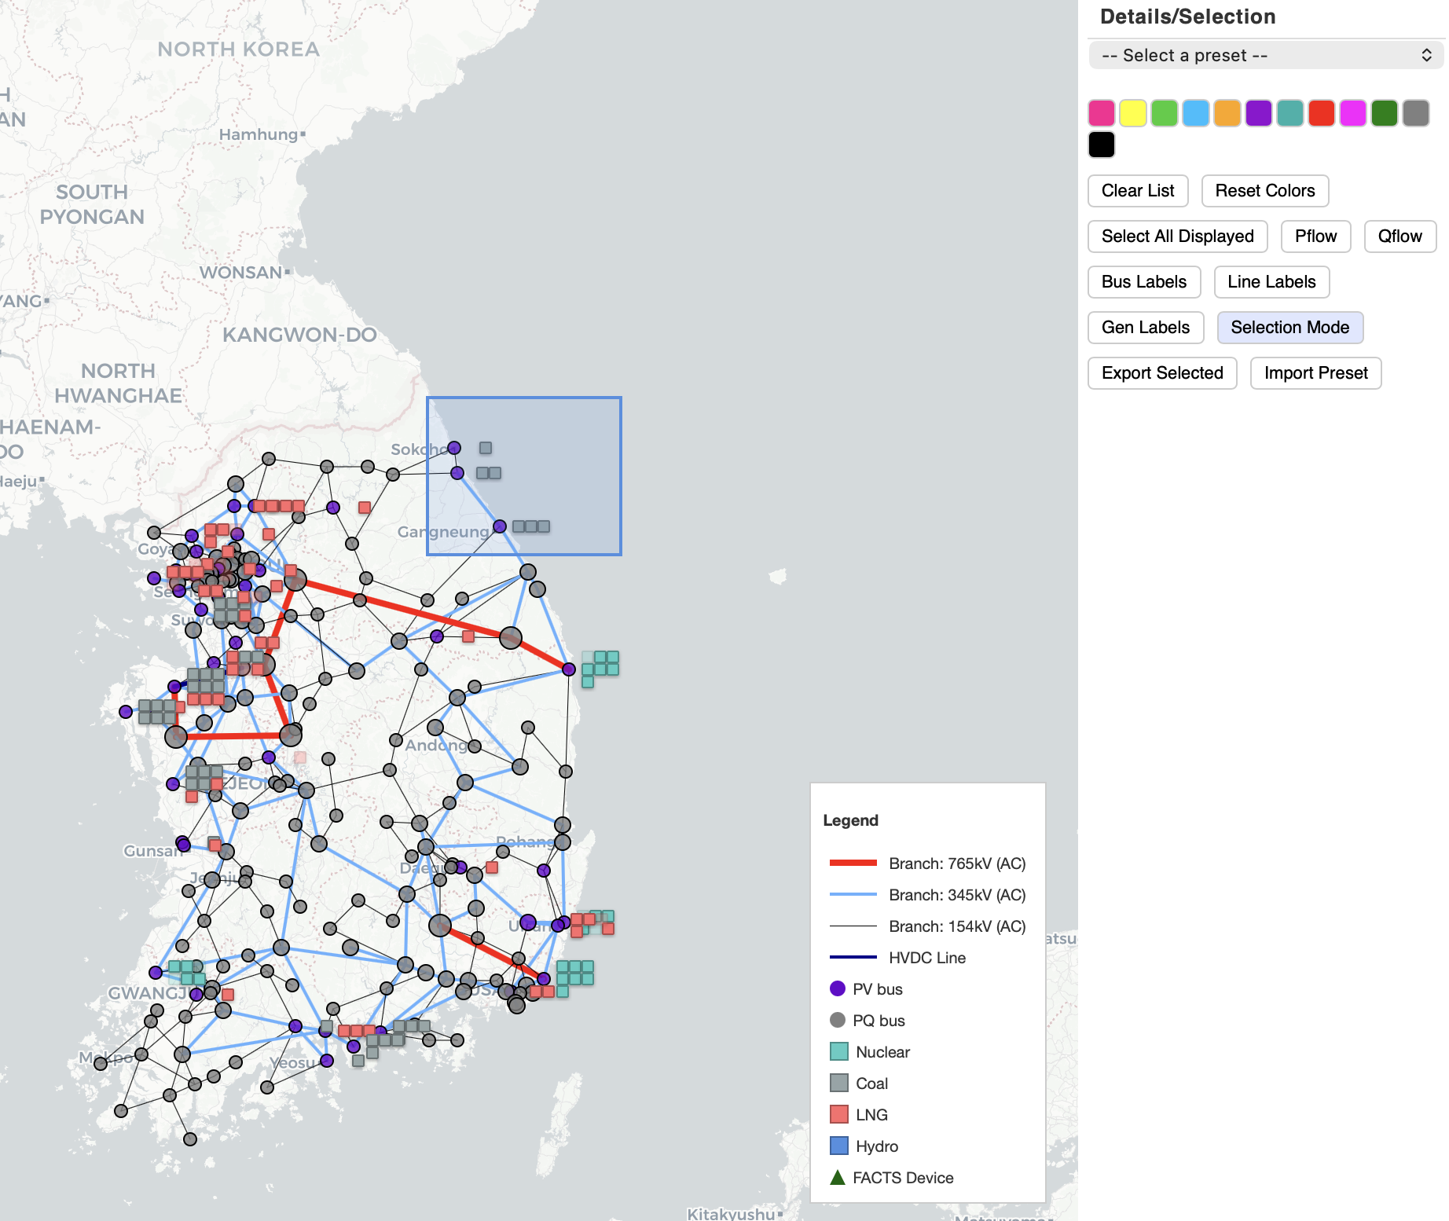Toggle Selection Mode

1289,328
